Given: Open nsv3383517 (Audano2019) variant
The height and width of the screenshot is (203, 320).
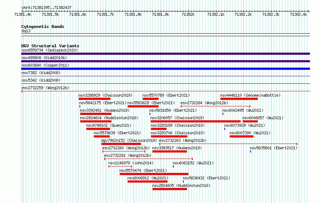Looking at the screenshot, I should pos(177,148).
